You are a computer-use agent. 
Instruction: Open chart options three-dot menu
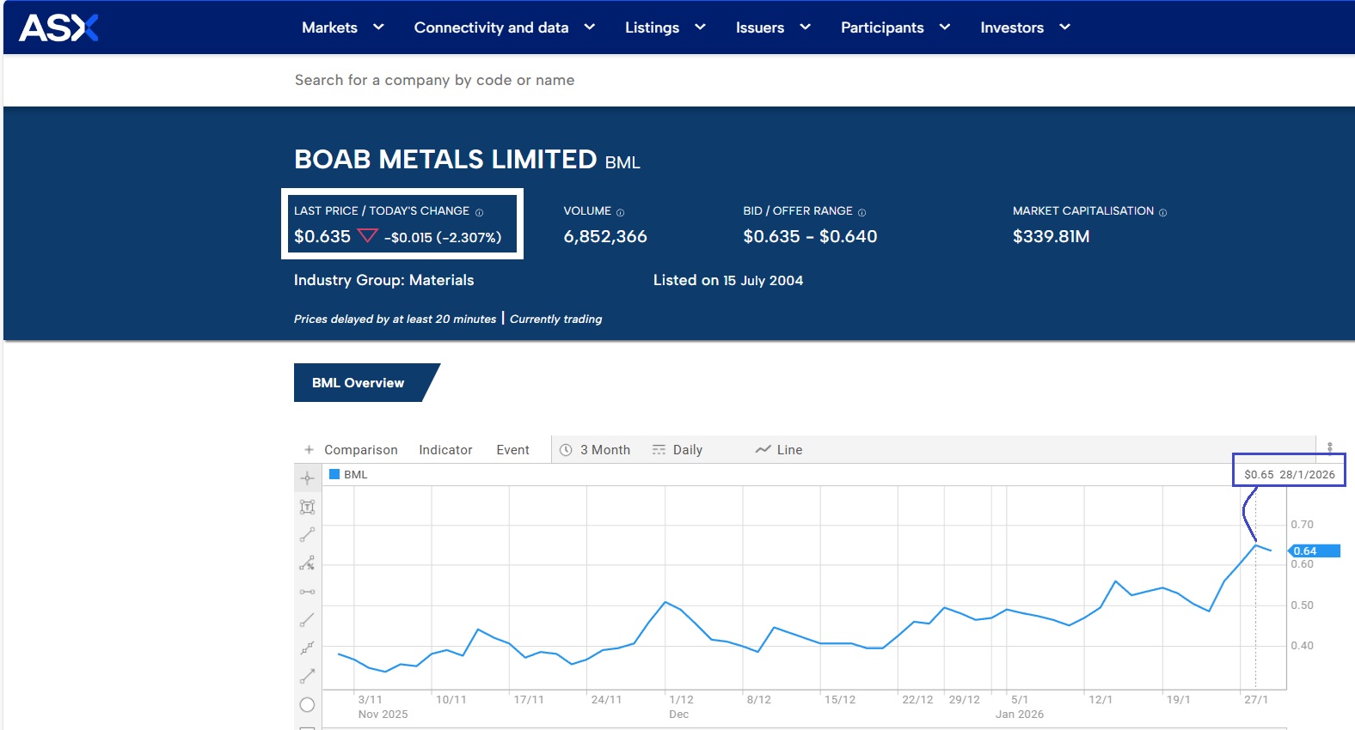[1329, 447]
